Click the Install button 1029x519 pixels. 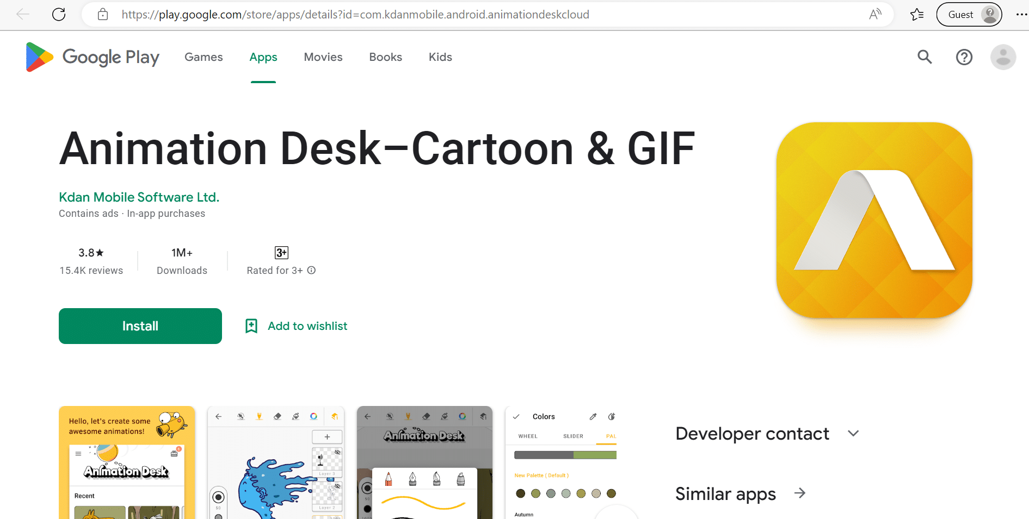click(140, 326)
